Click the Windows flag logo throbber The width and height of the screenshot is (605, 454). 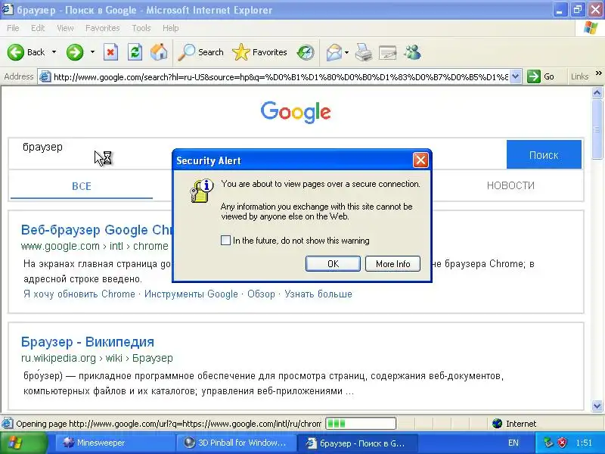pyautogui.click(x=591, y=28)
